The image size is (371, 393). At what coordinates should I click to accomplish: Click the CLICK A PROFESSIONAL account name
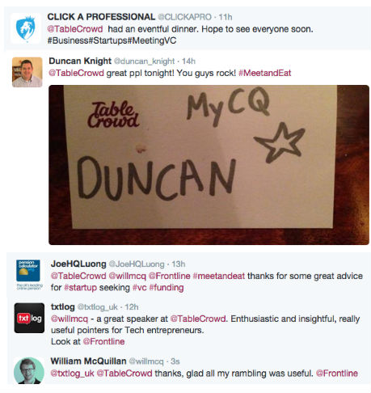tap(101, 17)
